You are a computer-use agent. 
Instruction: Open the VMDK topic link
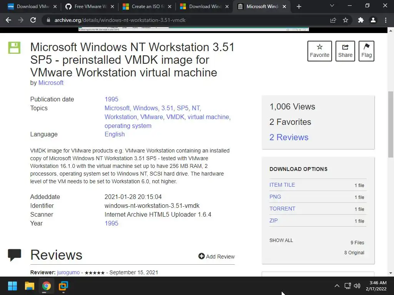click(175, 117)
